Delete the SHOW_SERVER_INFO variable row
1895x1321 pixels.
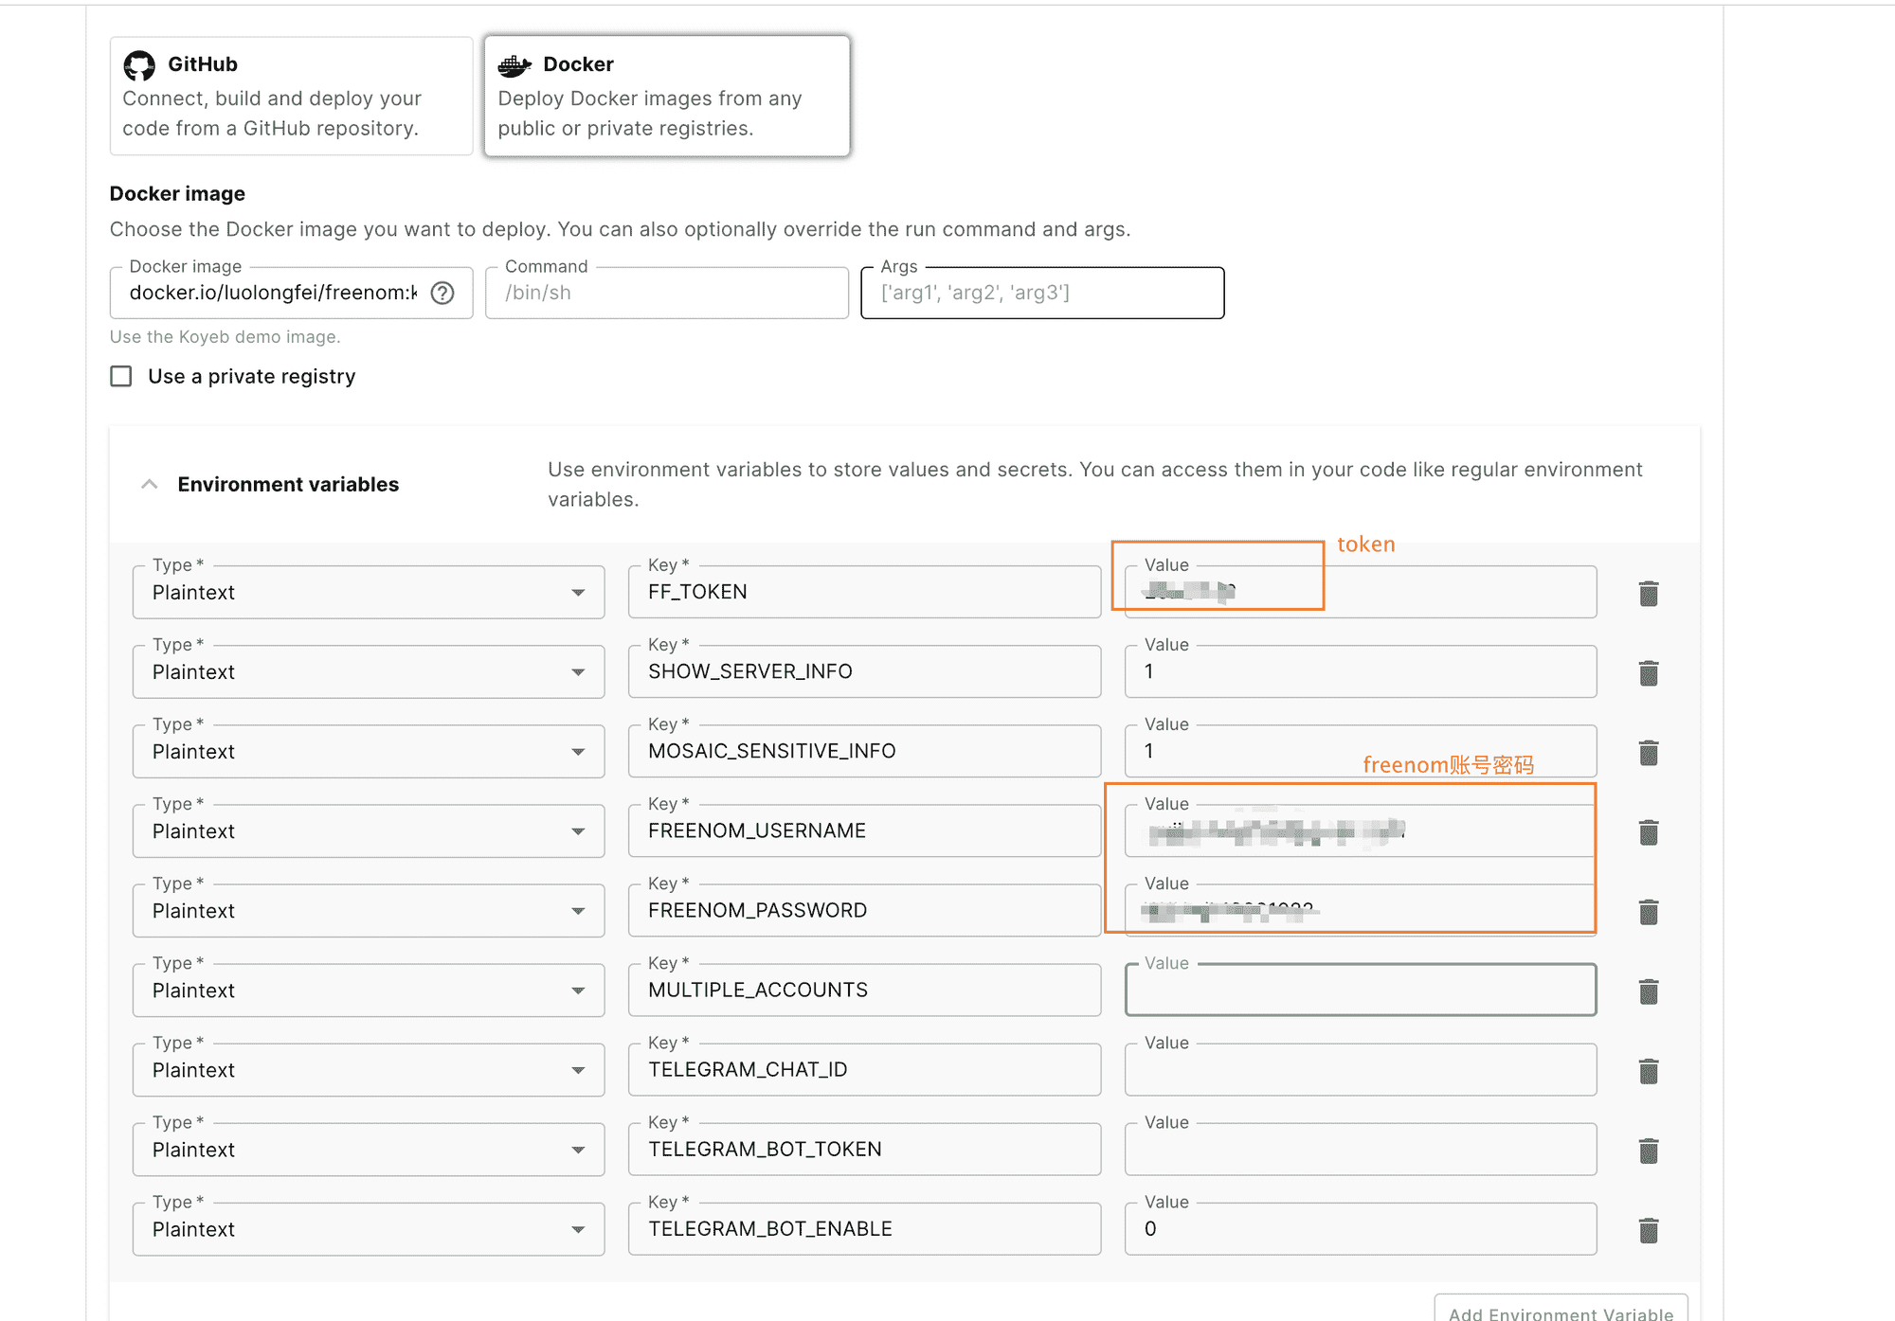tap(1649, 672)
